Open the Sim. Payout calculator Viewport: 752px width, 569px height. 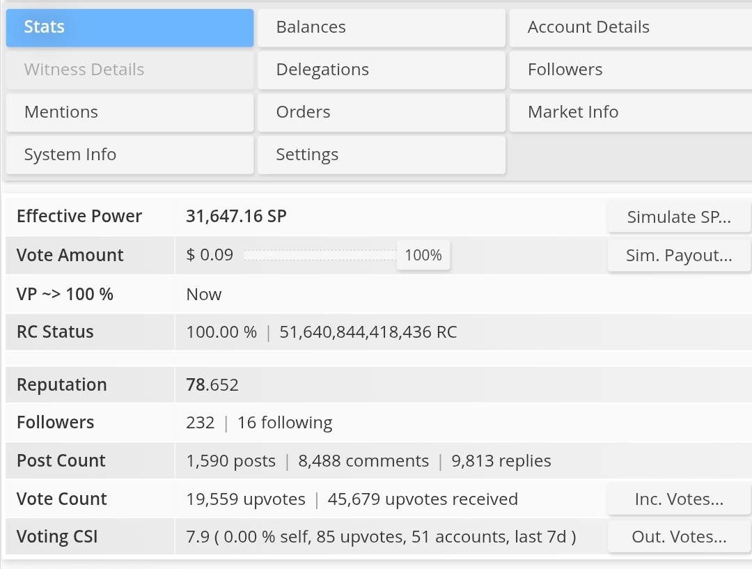pyautogui.click(x=678, y=256)
